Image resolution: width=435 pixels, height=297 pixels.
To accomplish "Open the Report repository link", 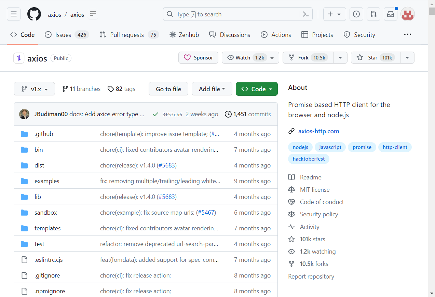I will pyautogui.click(x=311, y=276).
